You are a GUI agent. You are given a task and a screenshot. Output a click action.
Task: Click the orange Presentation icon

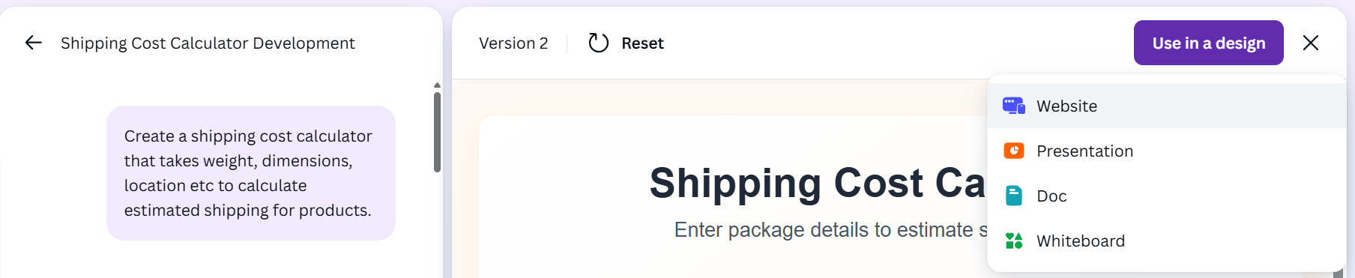click(x=1013, y=151)
